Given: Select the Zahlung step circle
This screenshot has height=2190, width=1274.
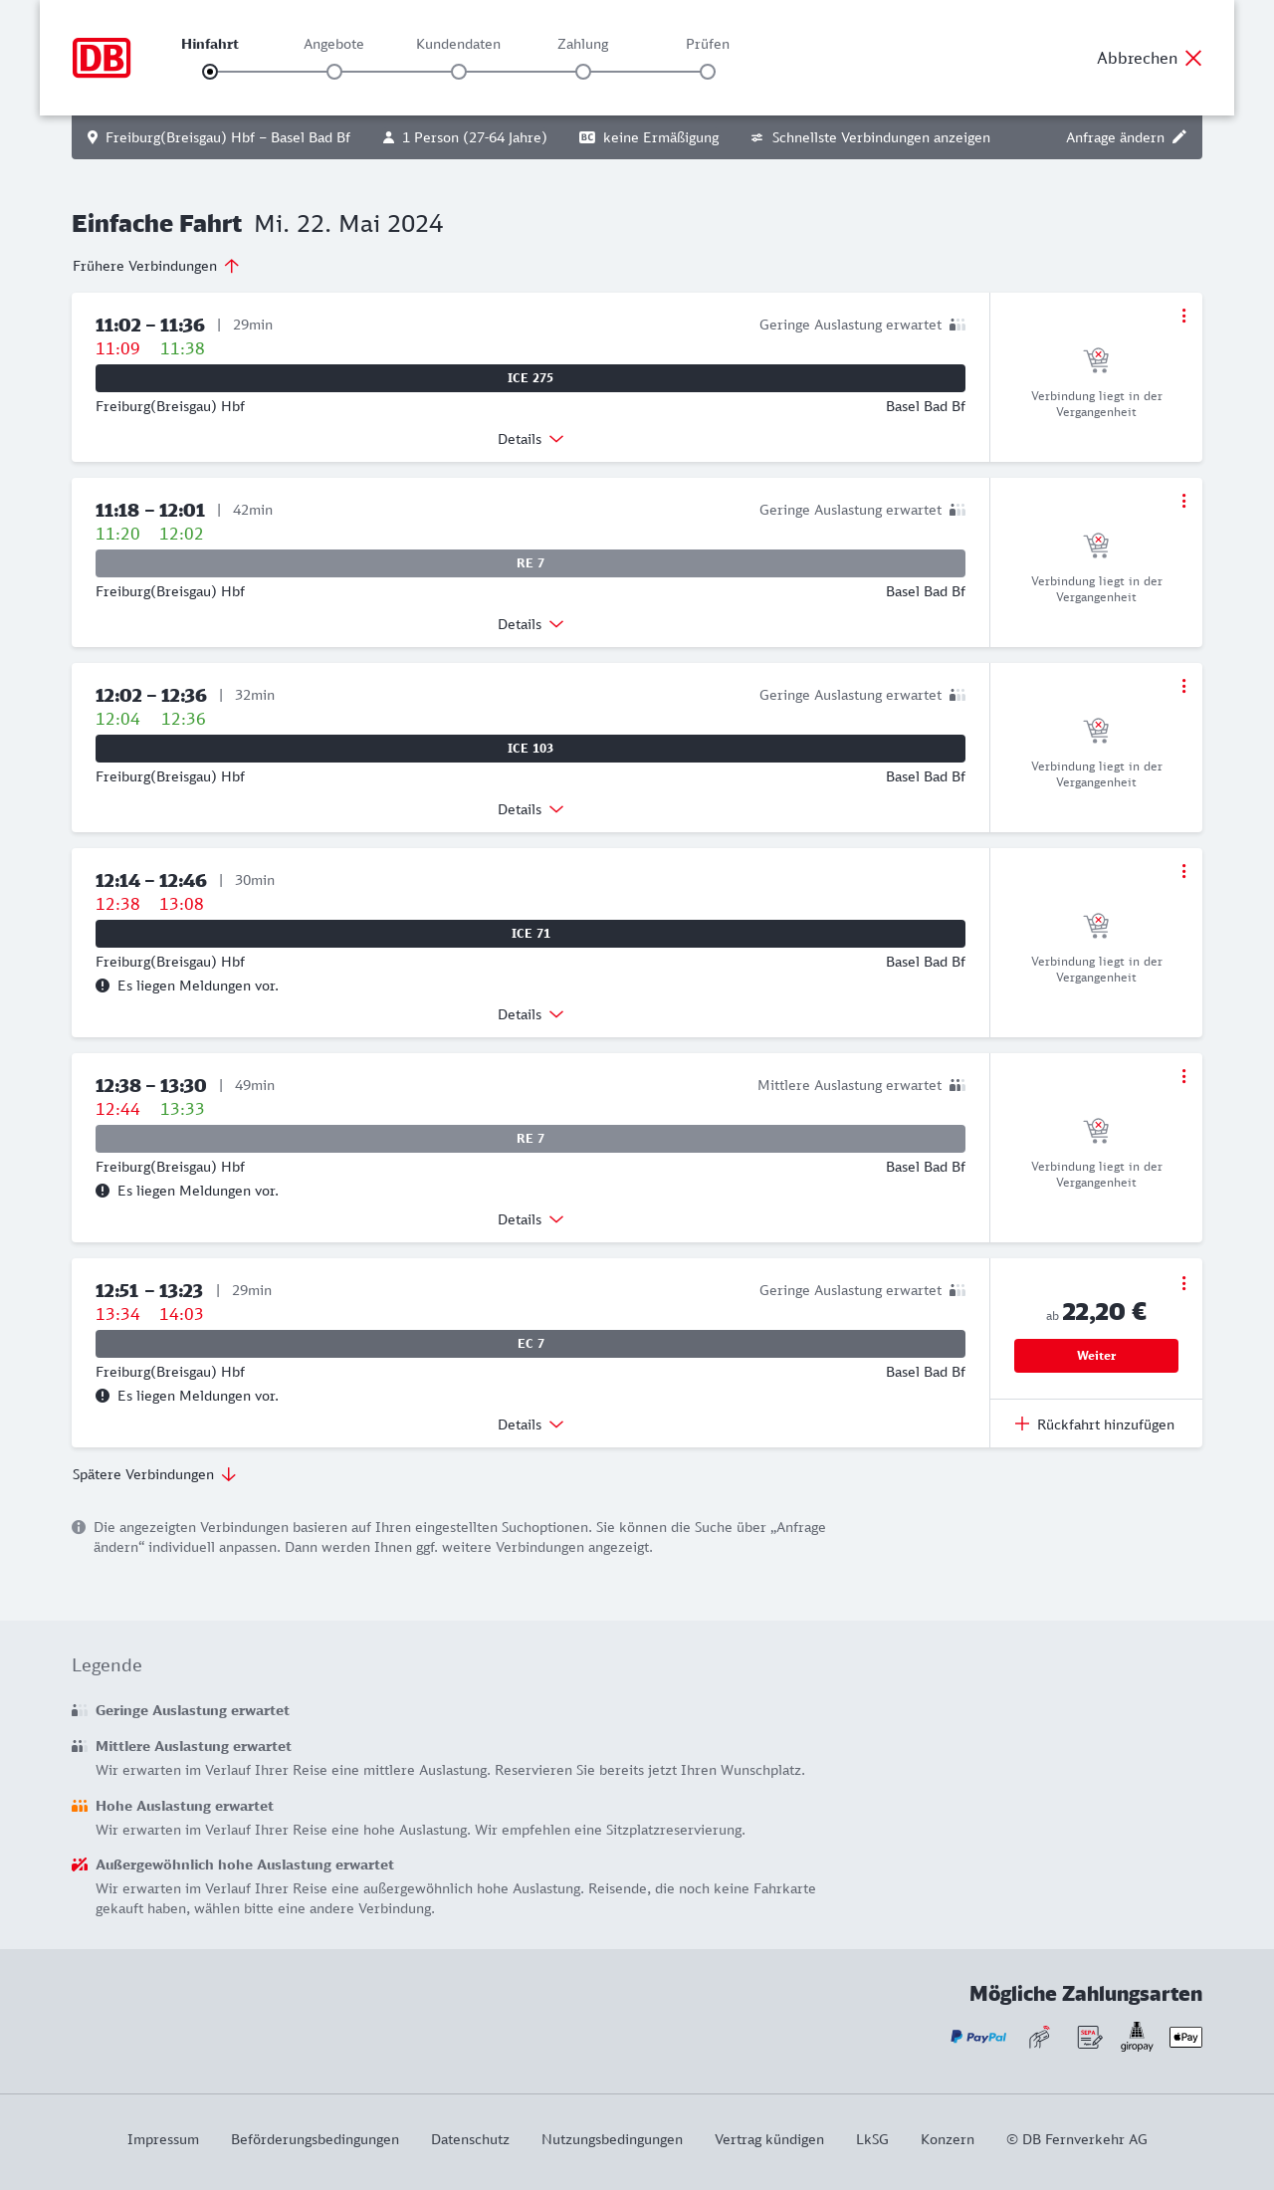Looking at the screenshot, I should coord(583,72).
